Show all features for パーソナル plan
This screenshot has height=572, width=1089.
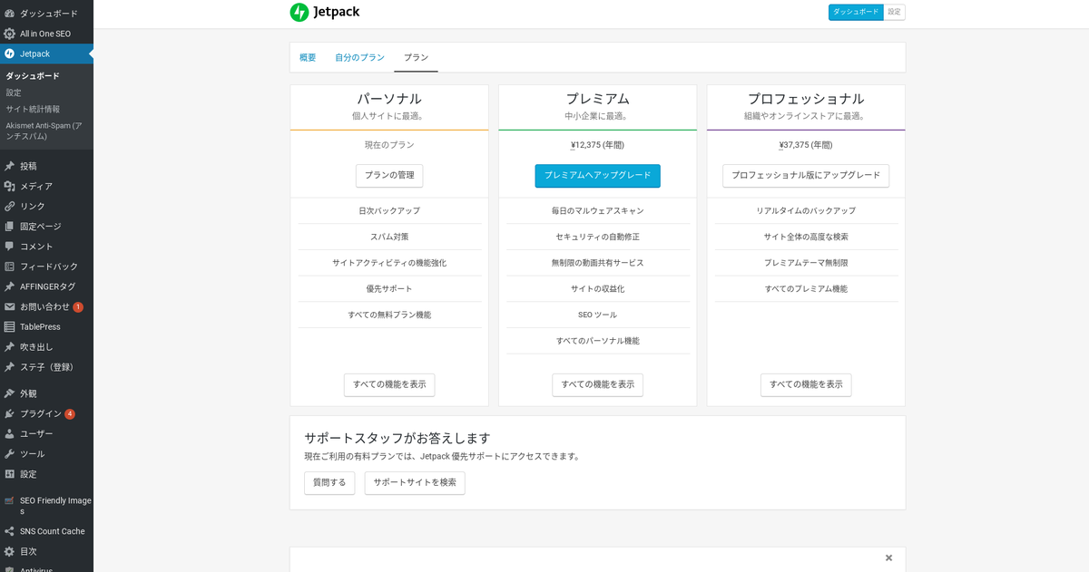point(389,384)
